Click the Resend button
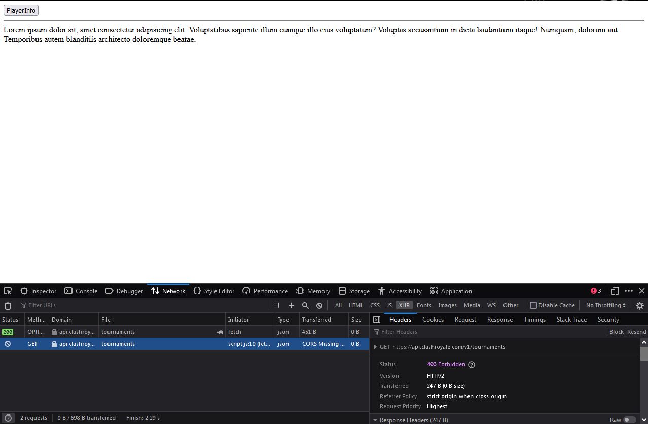This screenshot has height=424, width=648. 637,332
